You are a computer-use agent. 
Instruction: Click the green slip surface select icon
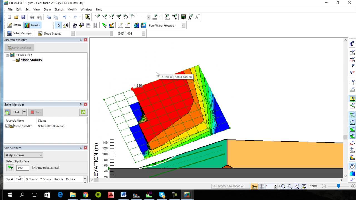click(x=10, y=168)
